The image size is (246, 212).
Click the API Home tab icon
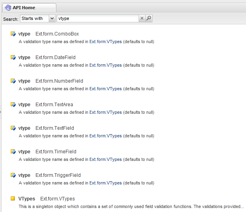click(x=8, y=8)
